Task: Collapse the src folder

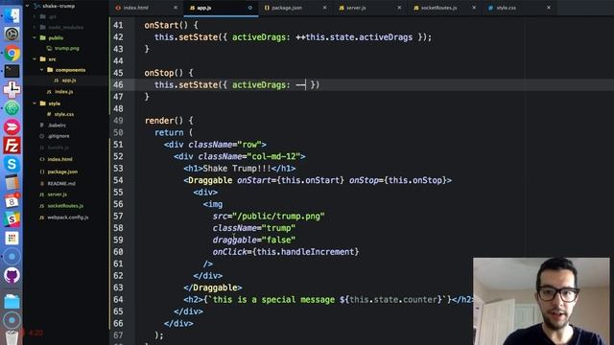Action: click(35, 59)
